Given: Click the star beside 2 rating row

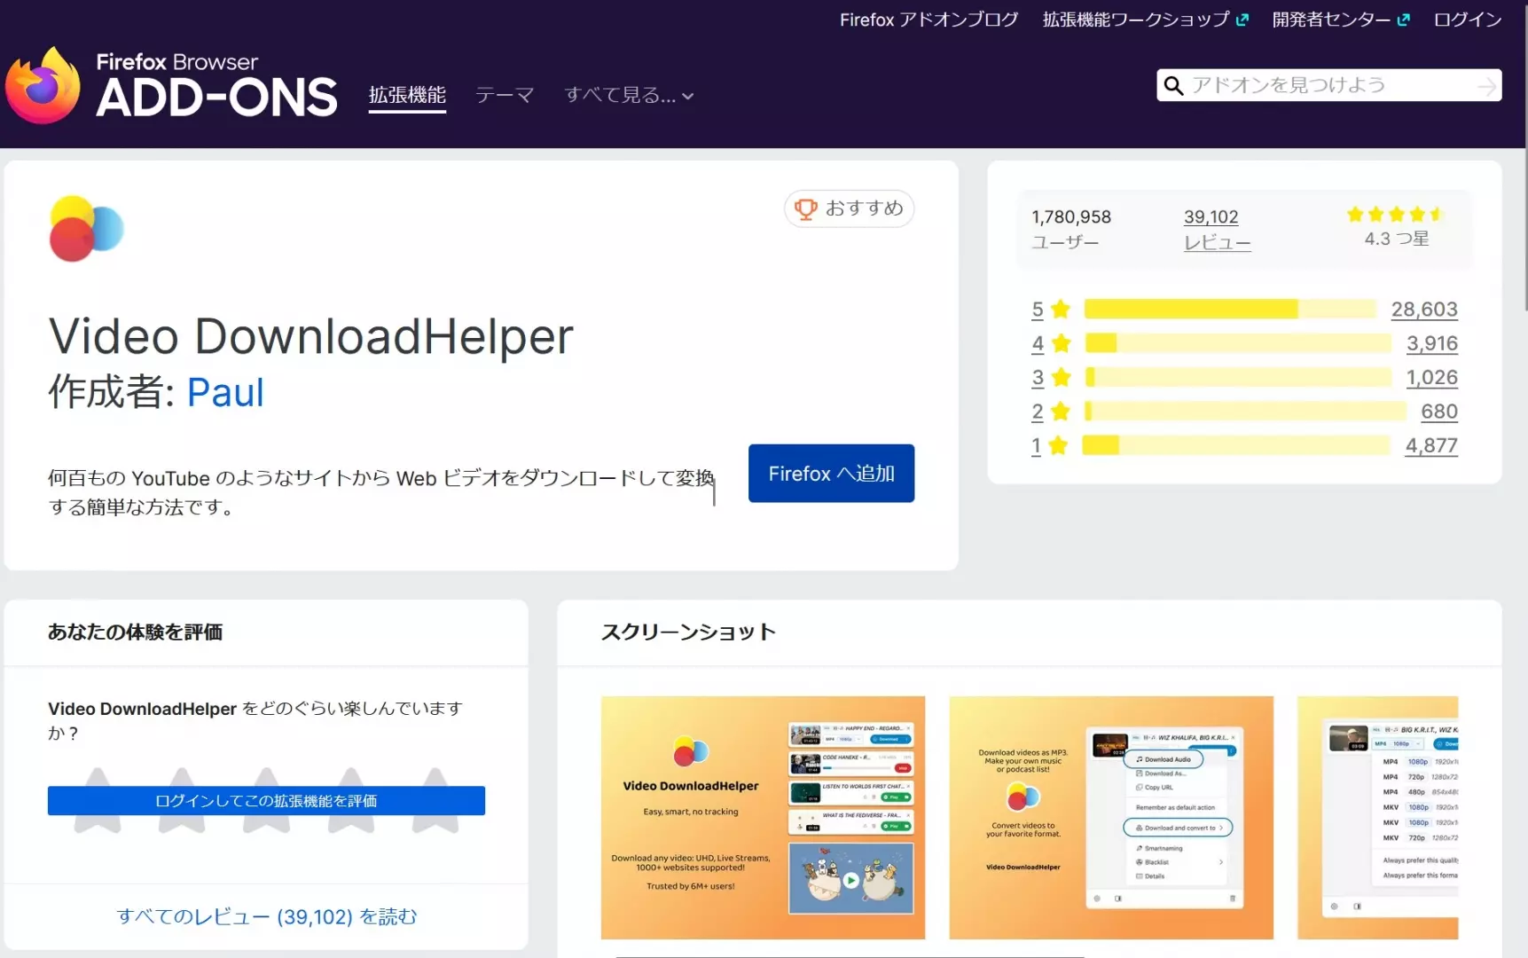Looking at the screenshot, I should 1061,412.
